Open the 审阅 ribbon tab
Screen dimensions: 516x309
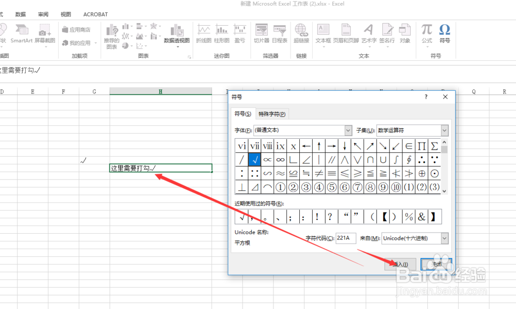tap(43, 14)
